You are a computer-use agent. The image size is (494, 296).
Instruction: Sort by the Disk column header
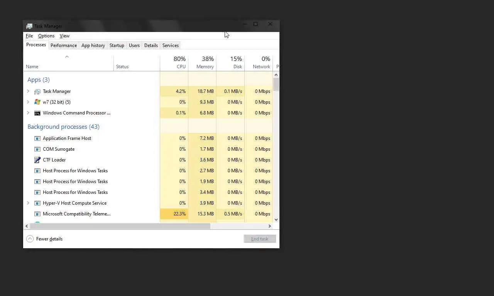[230, 63]
